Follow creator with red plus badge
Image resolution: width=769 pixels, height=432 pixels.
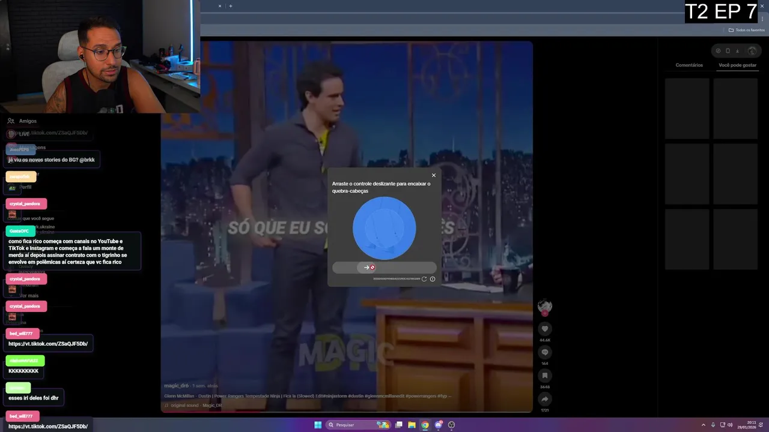click(545, 313)
